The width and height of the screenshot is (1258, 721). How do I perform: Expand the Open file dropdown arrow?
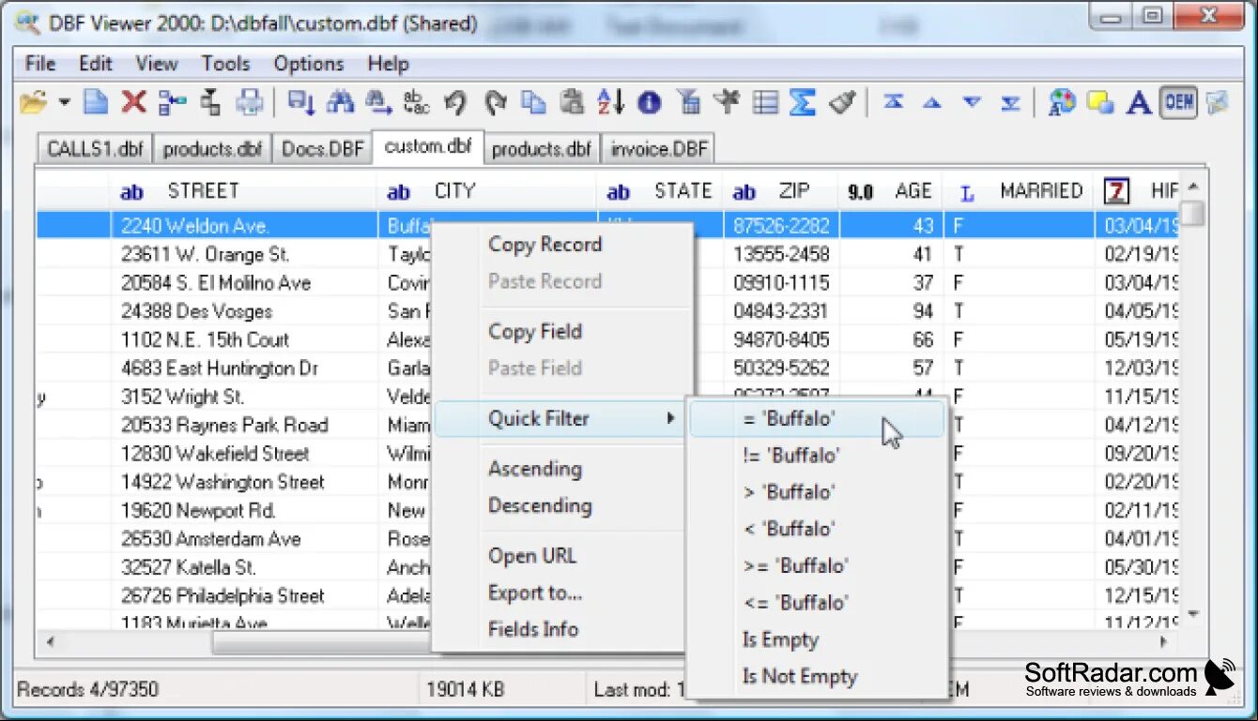pyautogui.click(x=64, y=102)
